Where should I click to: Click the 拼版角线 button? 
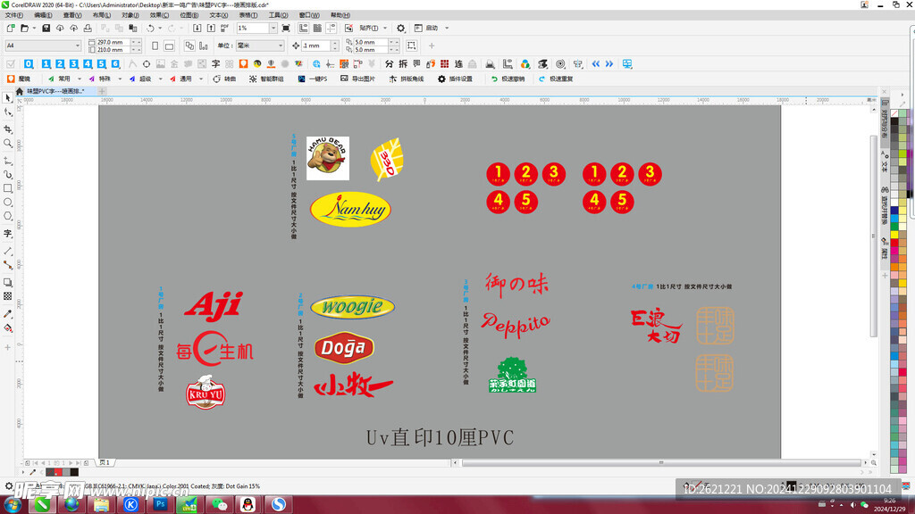tap(407, 79)
